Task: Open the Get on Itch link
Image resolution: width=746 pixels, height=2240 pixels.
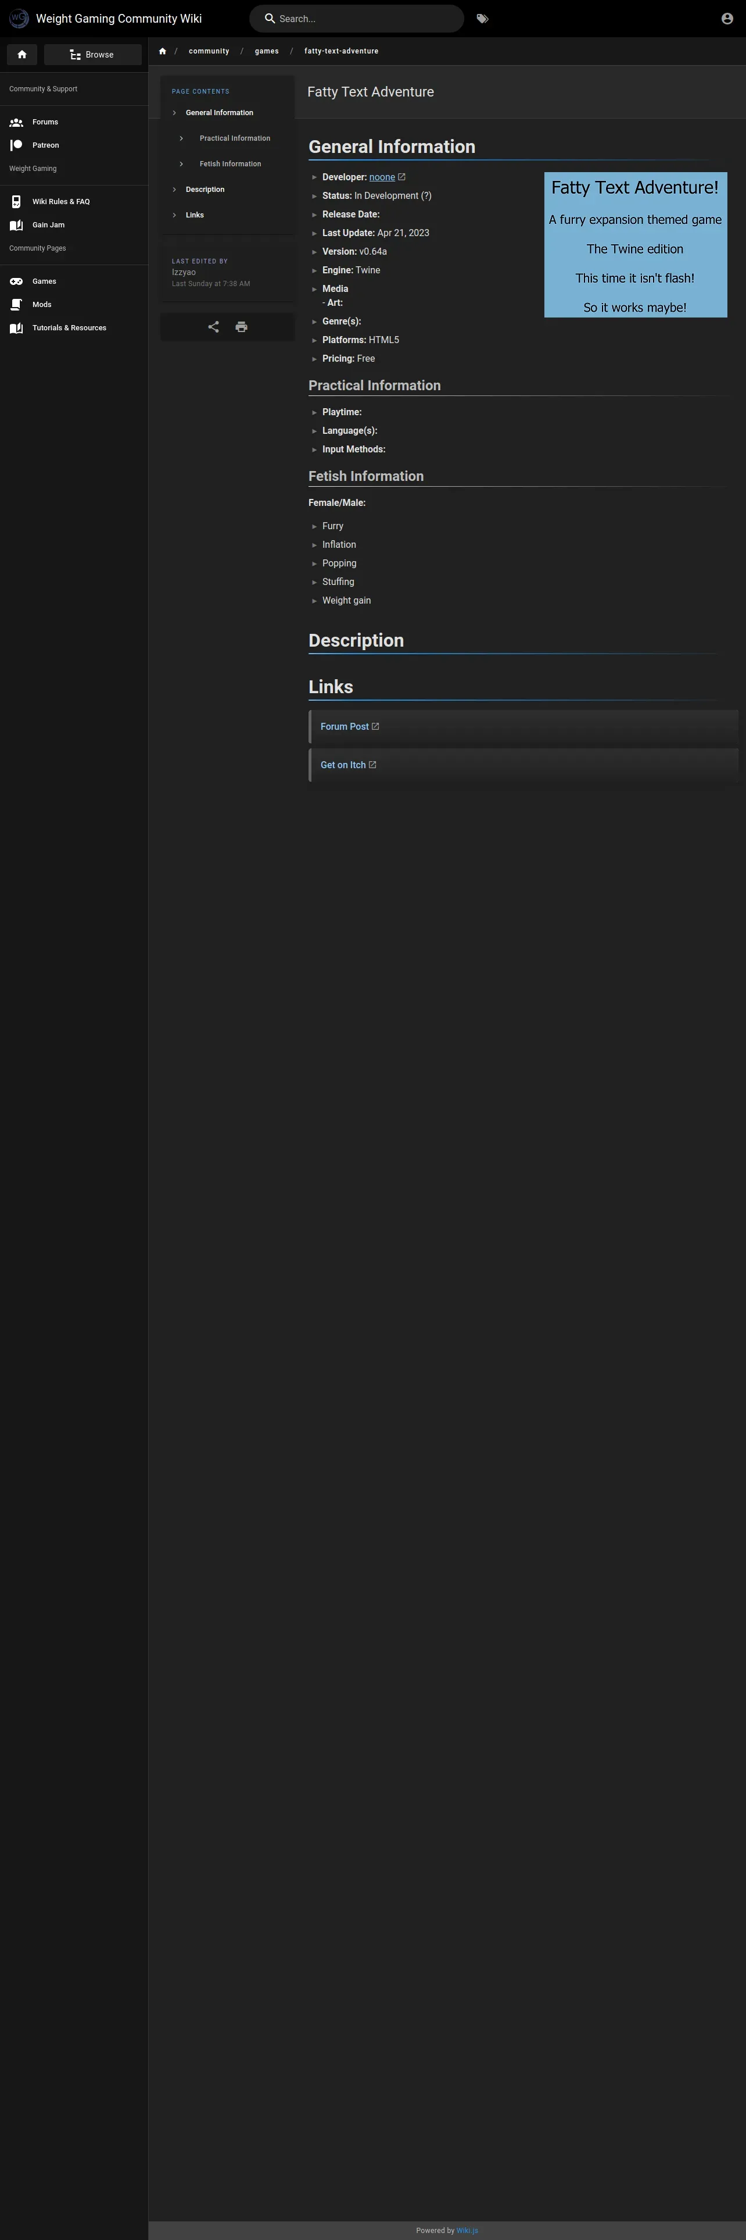Action: [x=343, y=765]
